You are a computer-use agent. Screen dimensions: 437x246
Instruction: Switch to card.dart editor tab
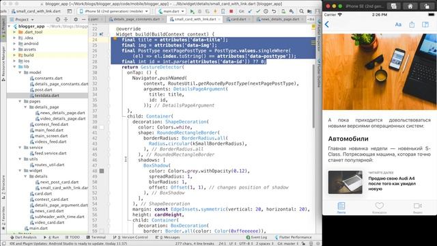pyautogui.click(x=238, y=19)
